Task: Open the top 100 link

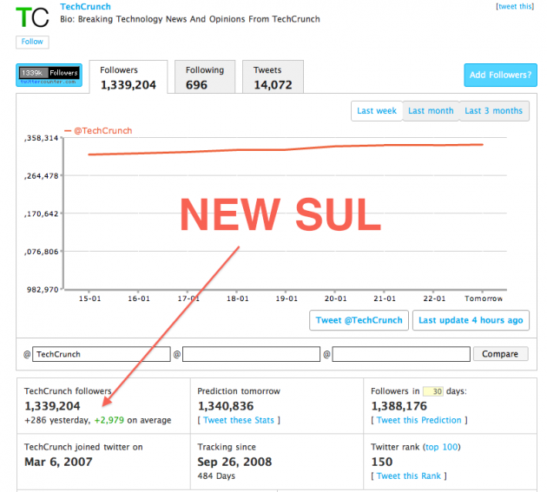Action: (442, 447)
